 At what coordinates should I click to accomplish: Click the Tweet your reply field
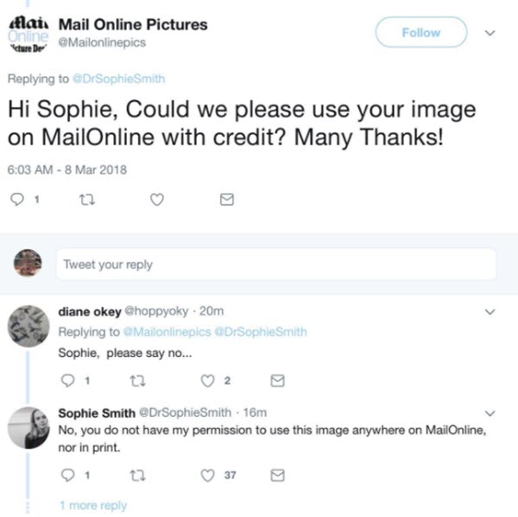276,265
